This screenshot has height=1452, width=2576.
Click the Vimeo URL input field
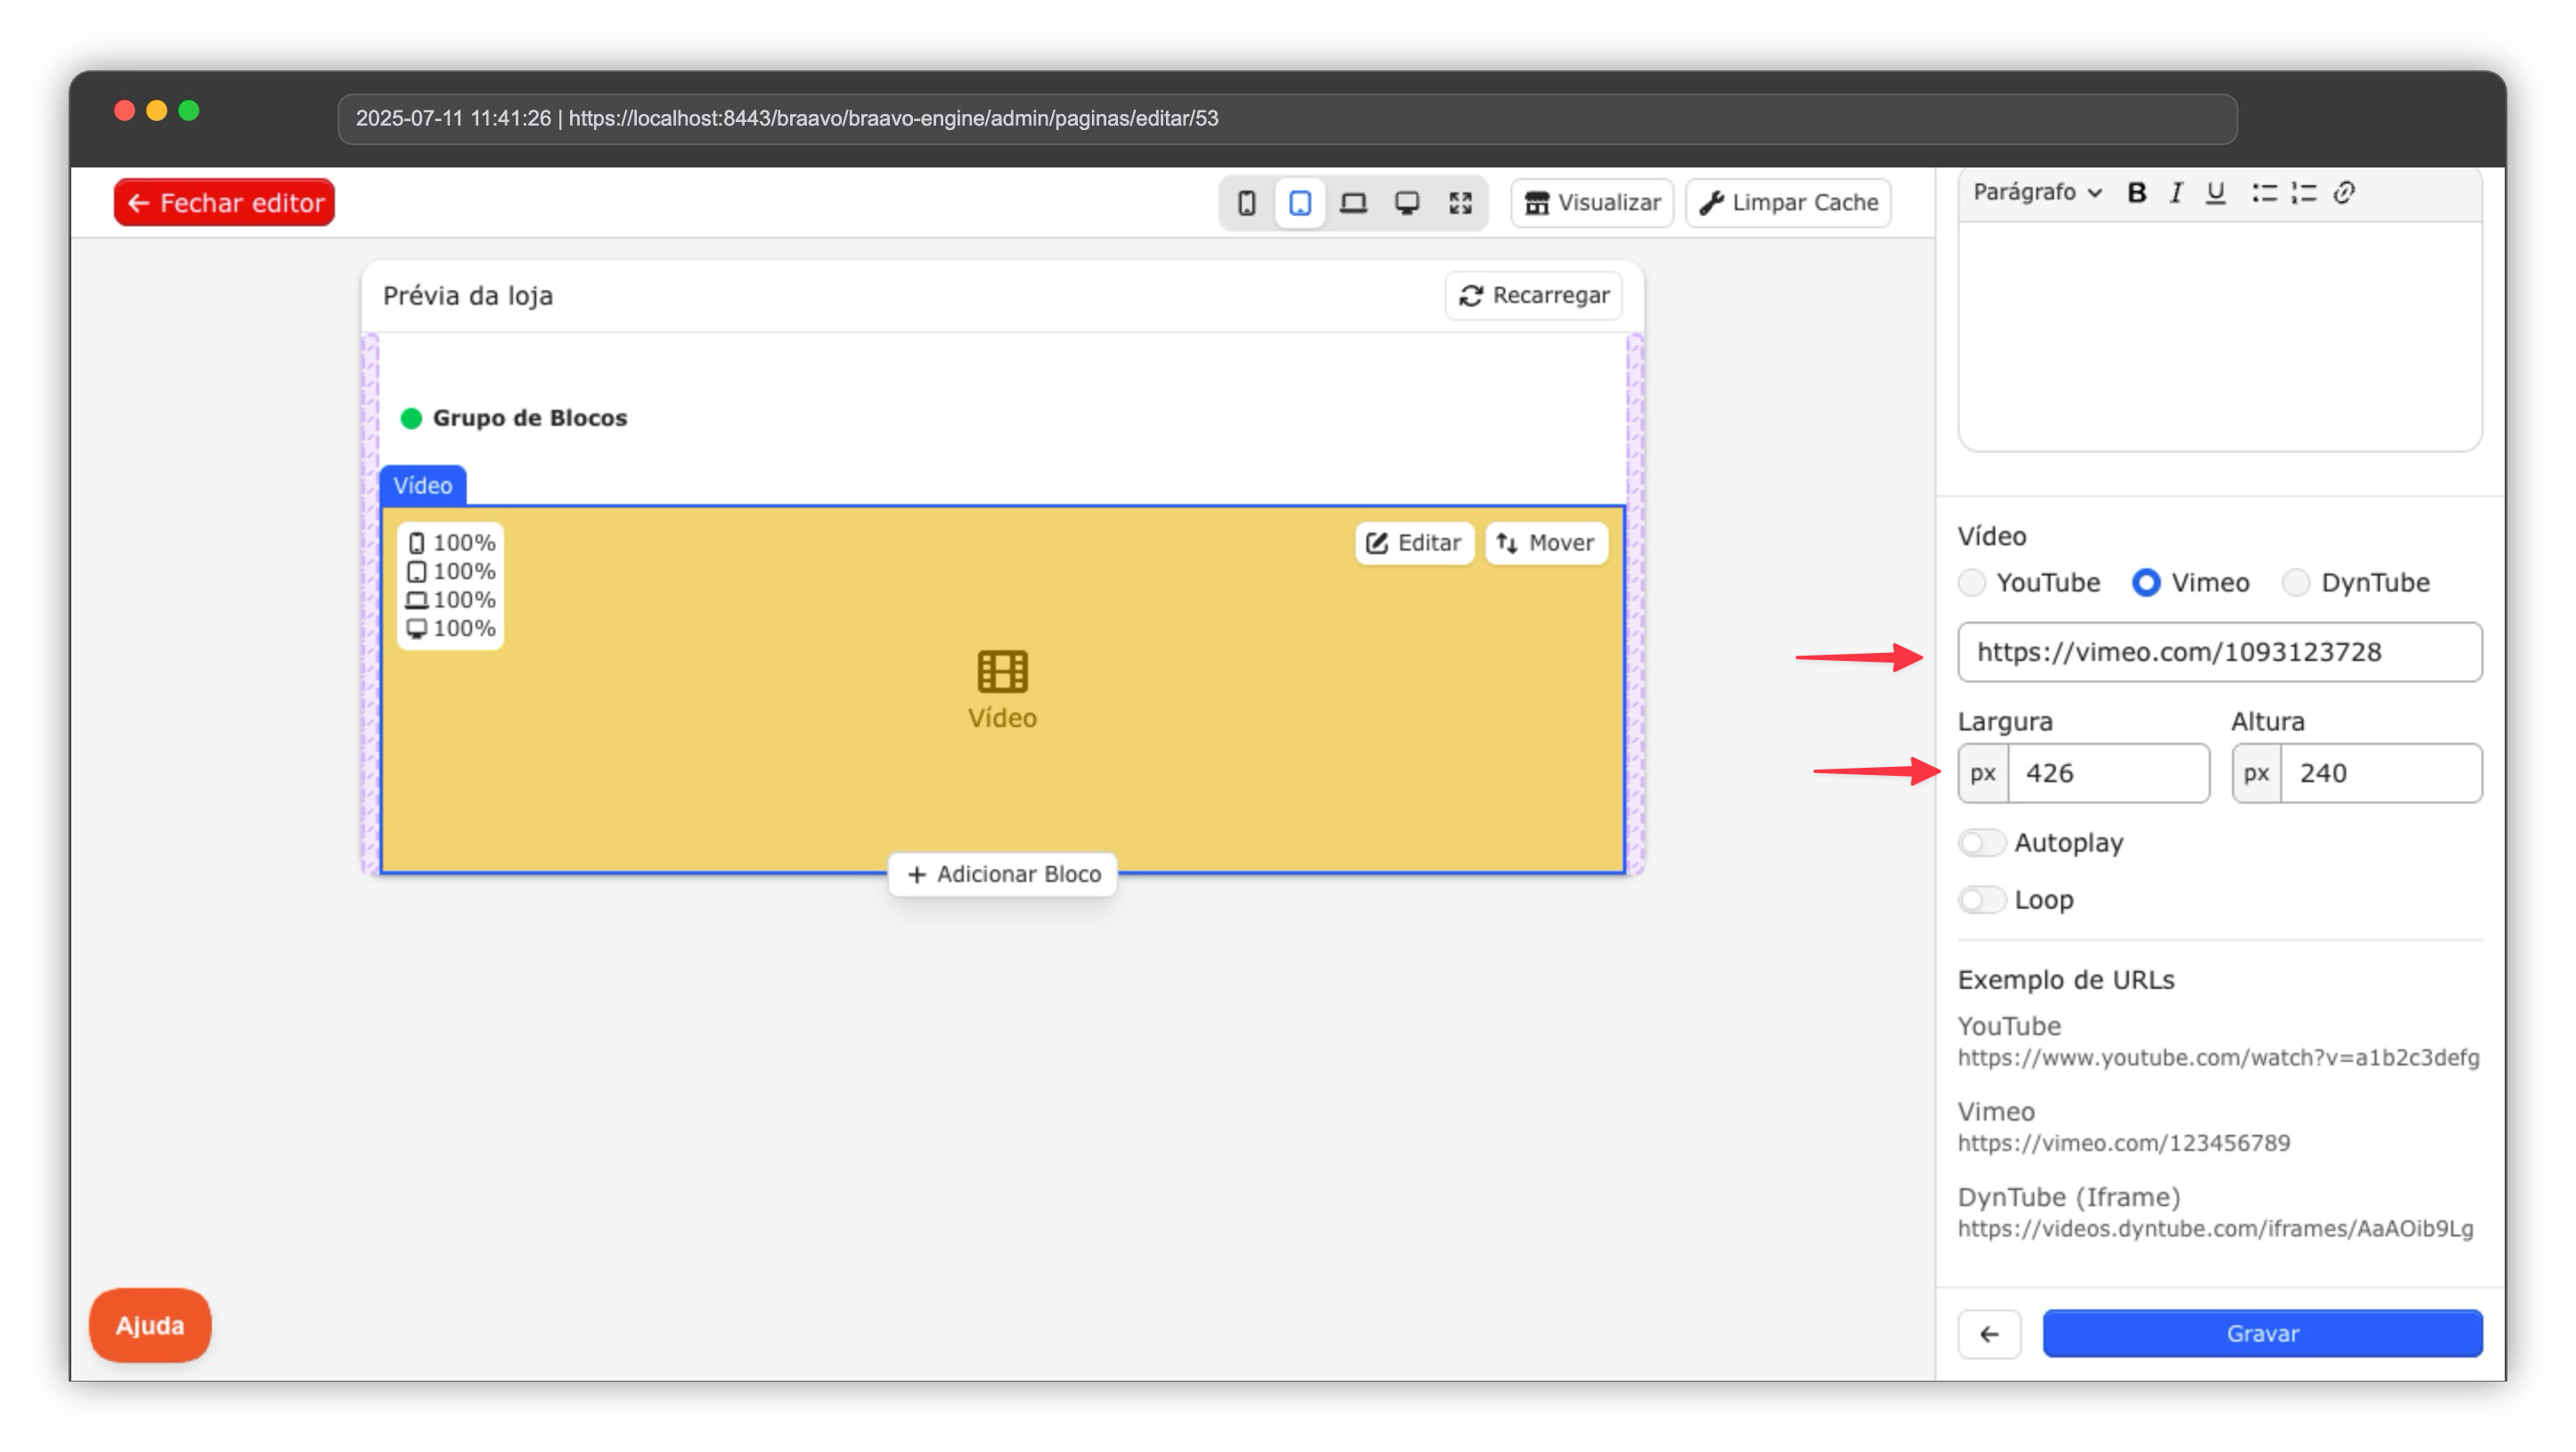(2219, 652)
